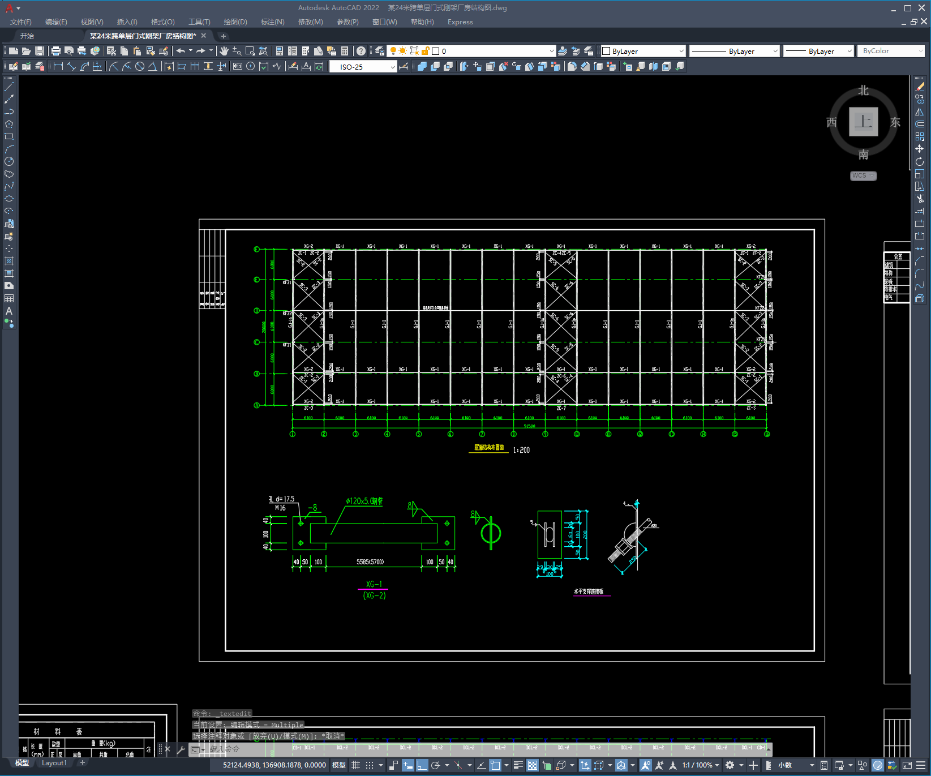Screen dimensions: 931x776
Task: Select the Multiline Text tool
Action: [9, 311]
